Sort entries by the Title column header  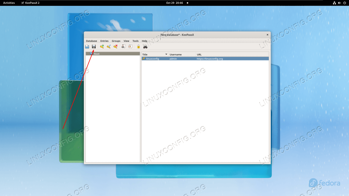(x=155, y=54)
